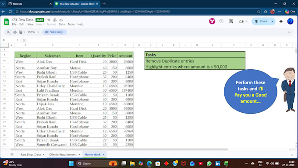Open the View menu
The image size is (298, 168).
pos(30,25)
